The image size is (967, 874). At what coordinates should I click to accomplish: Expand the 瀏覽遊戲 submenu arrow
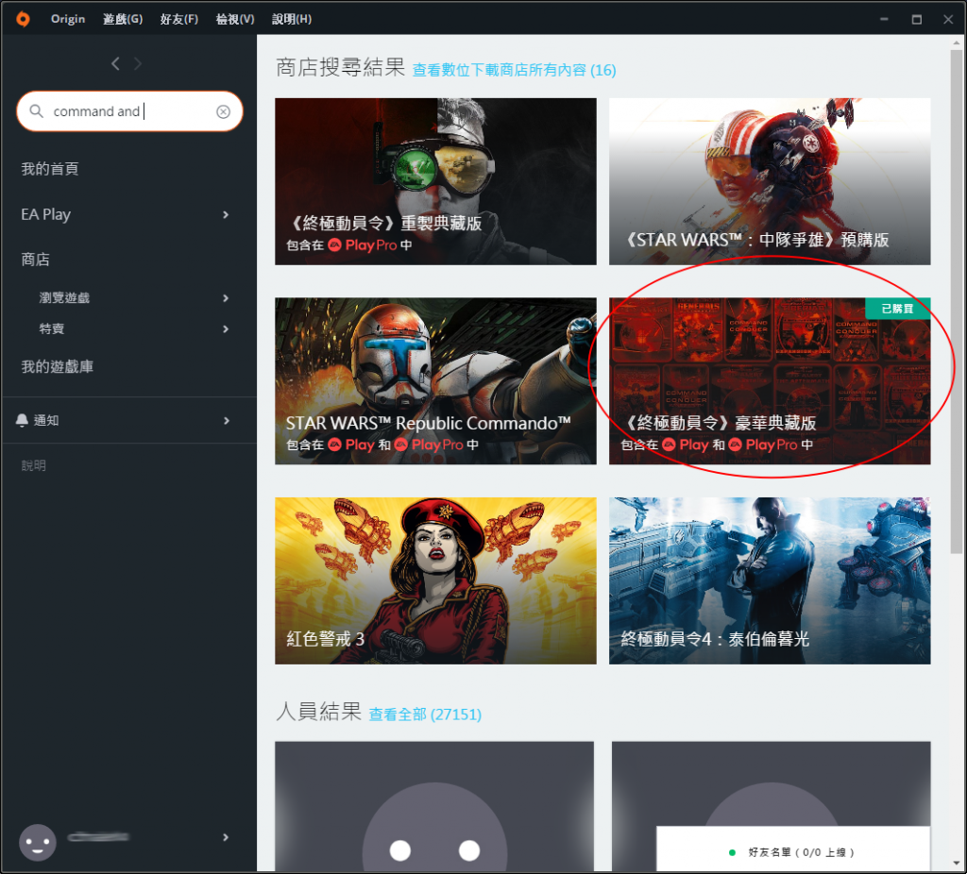tap(226, 298)
